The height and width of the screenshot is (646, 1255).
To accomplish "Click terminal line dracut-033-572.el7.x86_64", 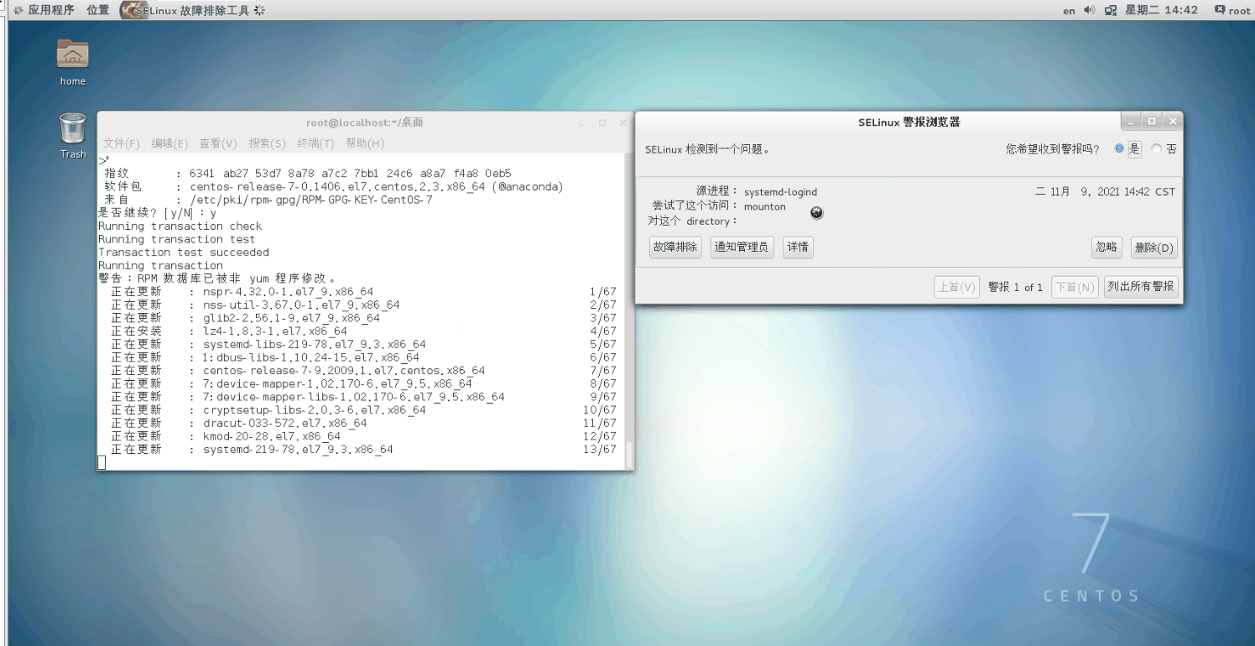I will coord(284,424).
